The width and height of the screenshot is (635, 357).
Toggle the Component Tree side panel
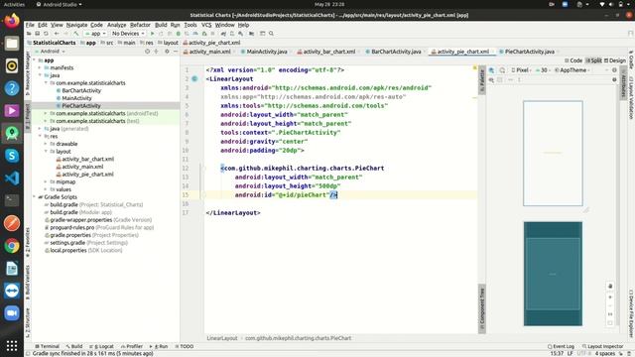pos(482,308)
